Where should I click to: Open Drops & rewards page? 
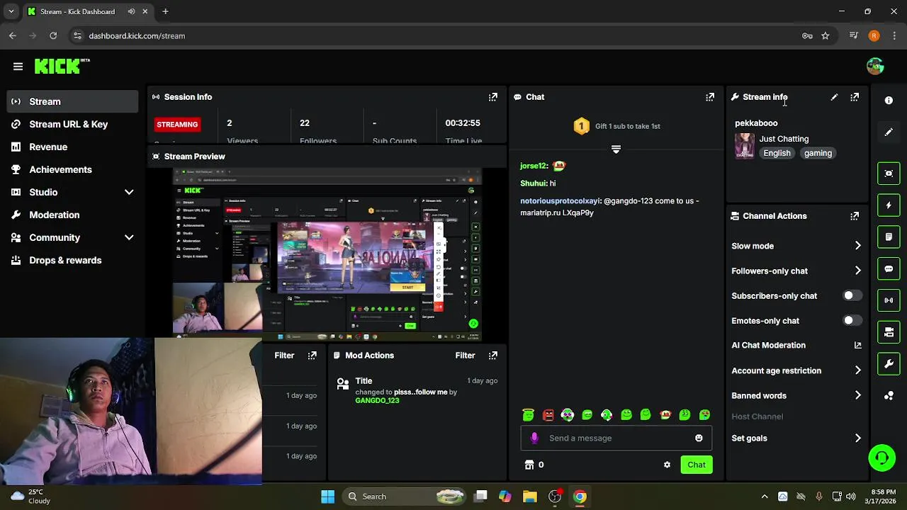tap(72, 260)
